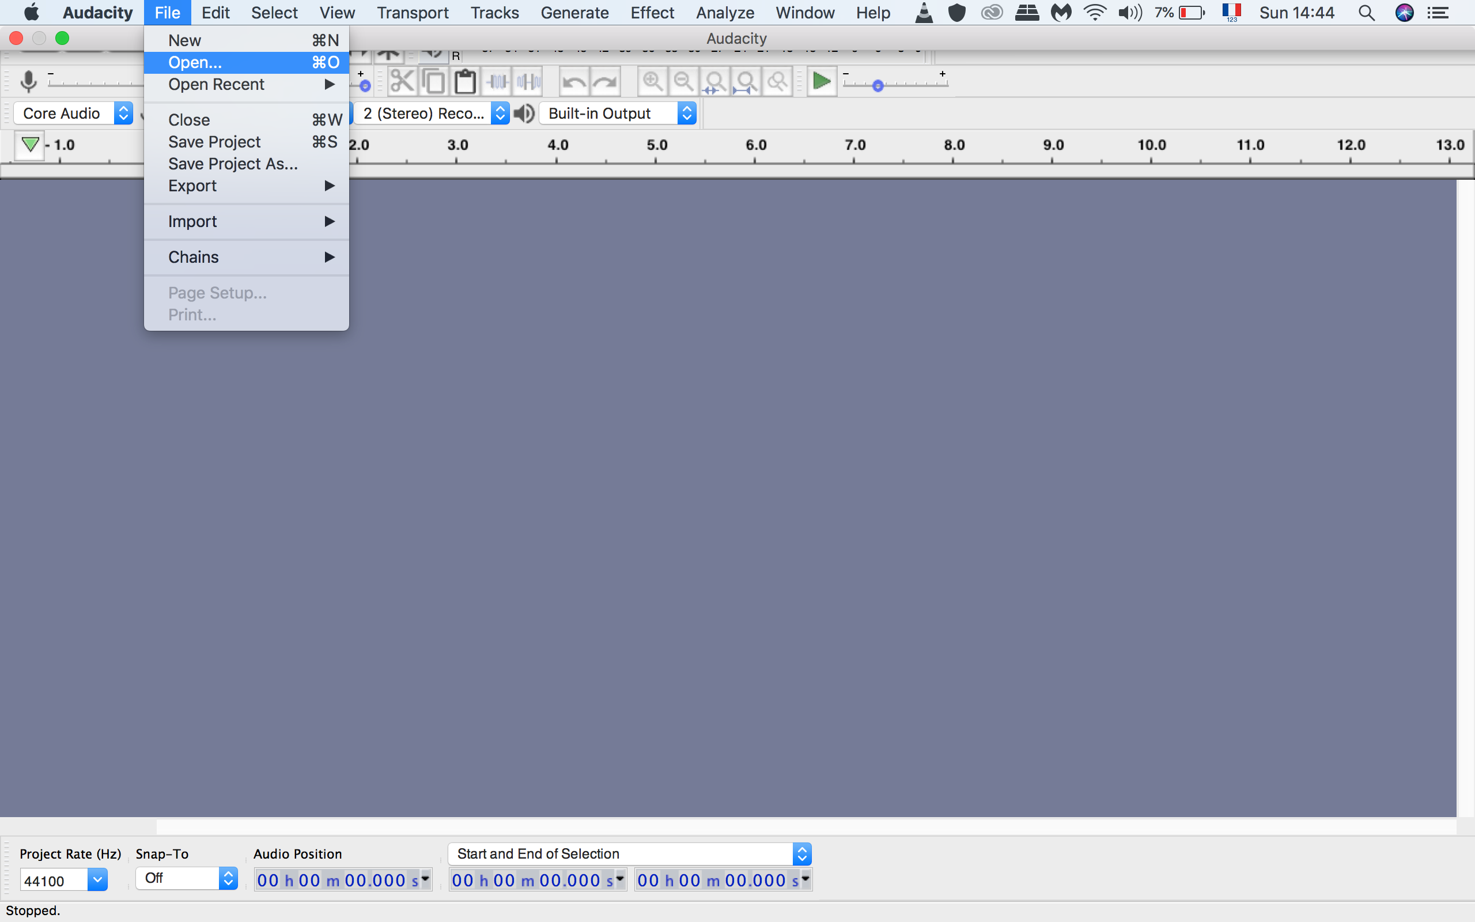Open the Effect menu
Image resolution: width=1475 pixels, height=922 pixels.
coord(652,12)
